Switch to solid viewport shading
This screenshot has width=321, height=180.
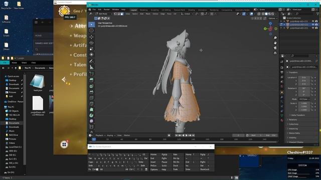(266, 14)
